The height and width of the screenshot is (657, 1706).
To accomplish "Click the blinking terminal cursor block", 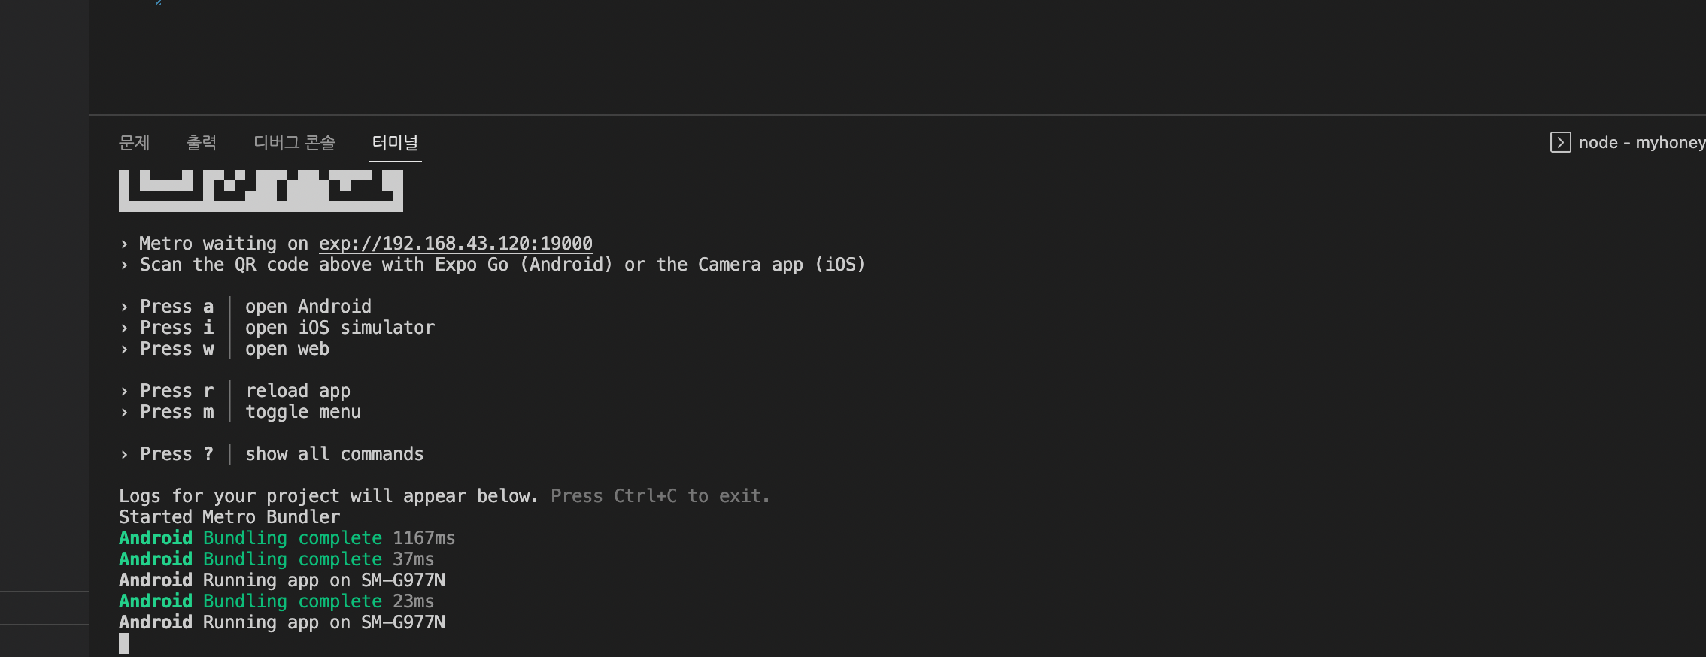I will coord(124,643).
